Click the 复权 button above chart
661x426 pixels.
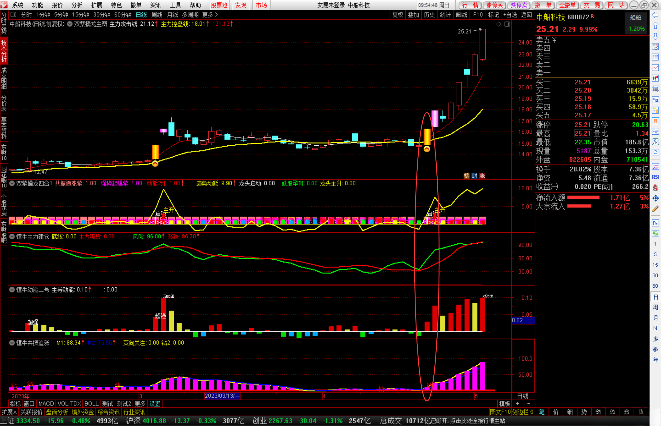pyautogui.click(x=398, y=15)
